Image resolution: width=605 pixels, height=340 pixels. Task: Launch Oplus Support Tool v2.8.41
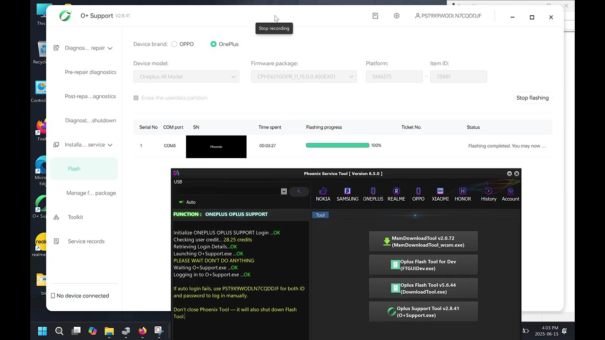[x=423, y=312]
